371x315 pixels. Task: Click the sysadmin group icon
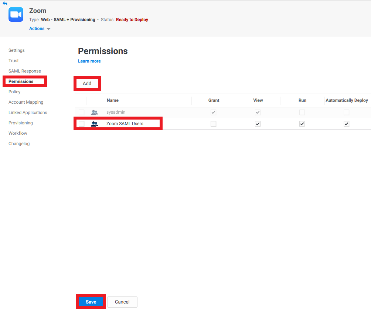click(x=94, y=113)
